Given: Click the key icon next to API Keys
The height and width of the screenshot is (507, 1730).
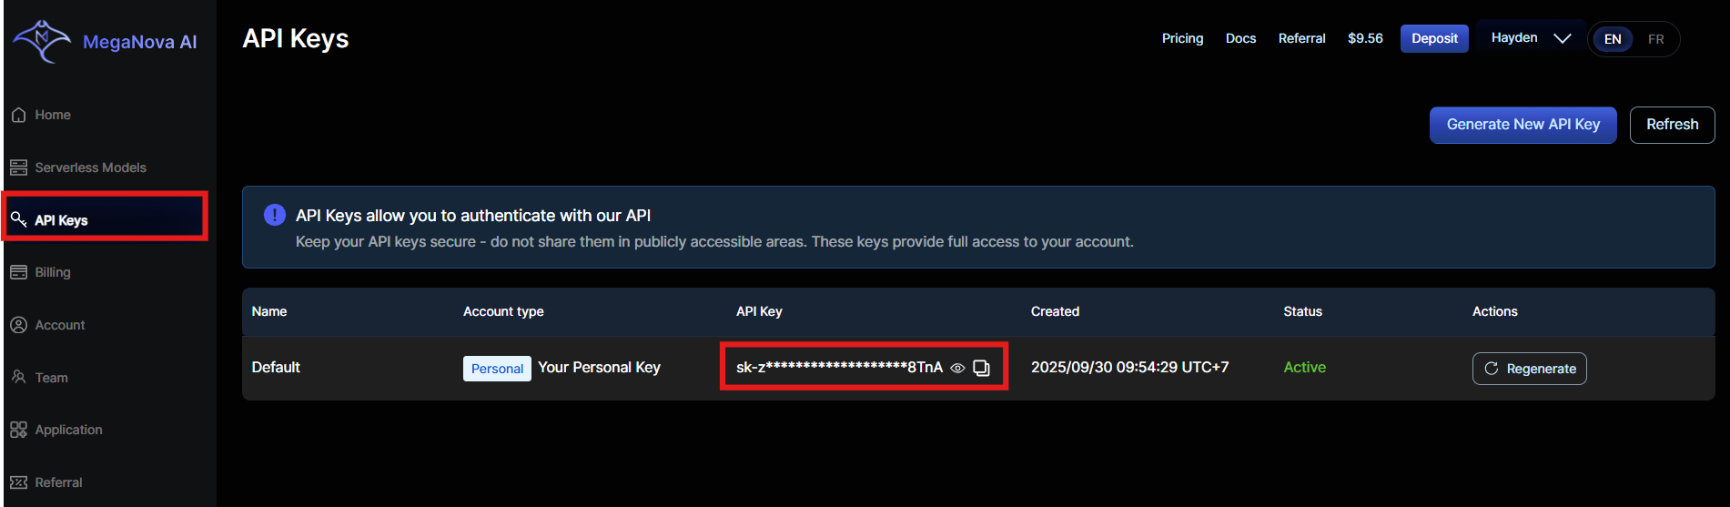Looking at the screenshot, I should pyautogui.click(x=18, y=219).
